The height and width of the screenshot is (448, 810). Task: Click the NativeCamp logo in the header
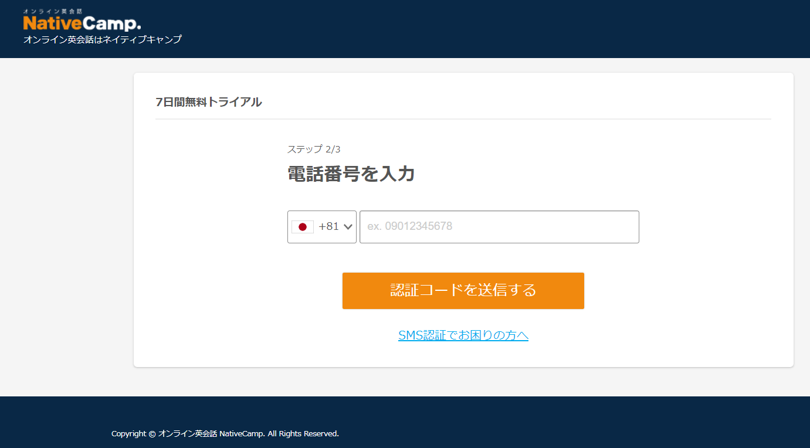pyautogui.click(x=82, y=21)
